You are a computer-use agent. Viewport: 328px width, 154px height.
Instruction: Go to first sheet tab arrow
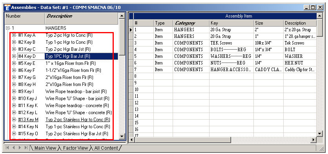click(7, 148)
